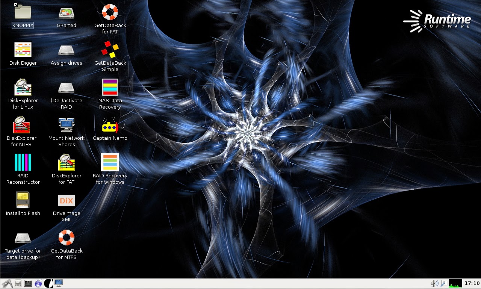Select the (De-)activate RAID icon

[67, 88]
